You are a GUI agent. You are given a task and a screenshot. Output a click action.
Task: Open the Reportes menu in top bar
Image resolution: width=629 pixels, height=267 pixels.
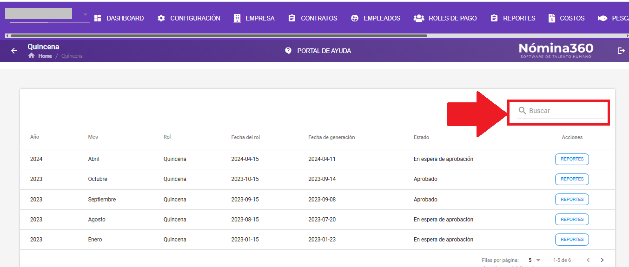tap(513, 18)
